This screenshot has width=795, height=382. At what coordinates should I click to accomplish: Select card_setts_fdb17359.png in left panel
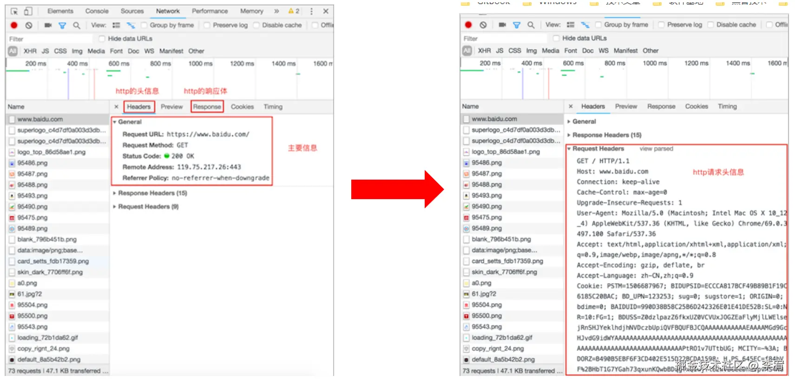tap(58, 261)
